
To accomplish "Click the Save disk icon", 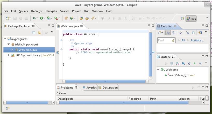I will tap(15, 18).
